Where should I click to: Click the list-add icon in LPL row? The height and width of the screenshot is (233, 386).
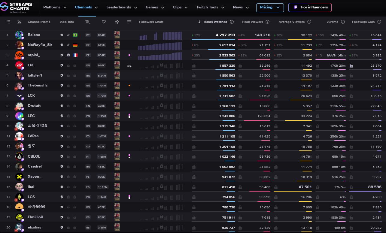coord(129,65)
